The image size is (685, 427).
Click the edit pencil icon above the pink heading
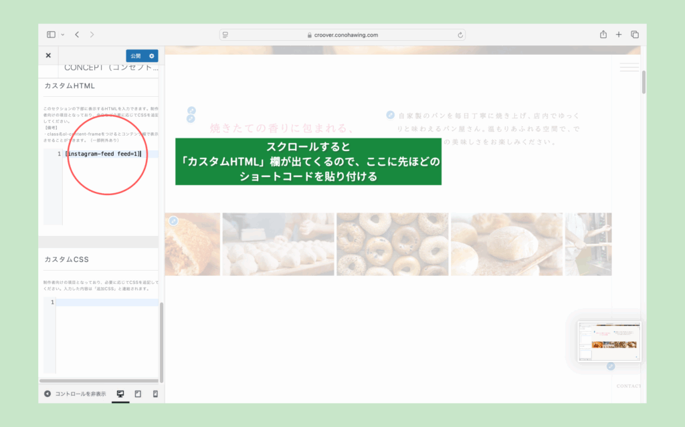[191, 110]
